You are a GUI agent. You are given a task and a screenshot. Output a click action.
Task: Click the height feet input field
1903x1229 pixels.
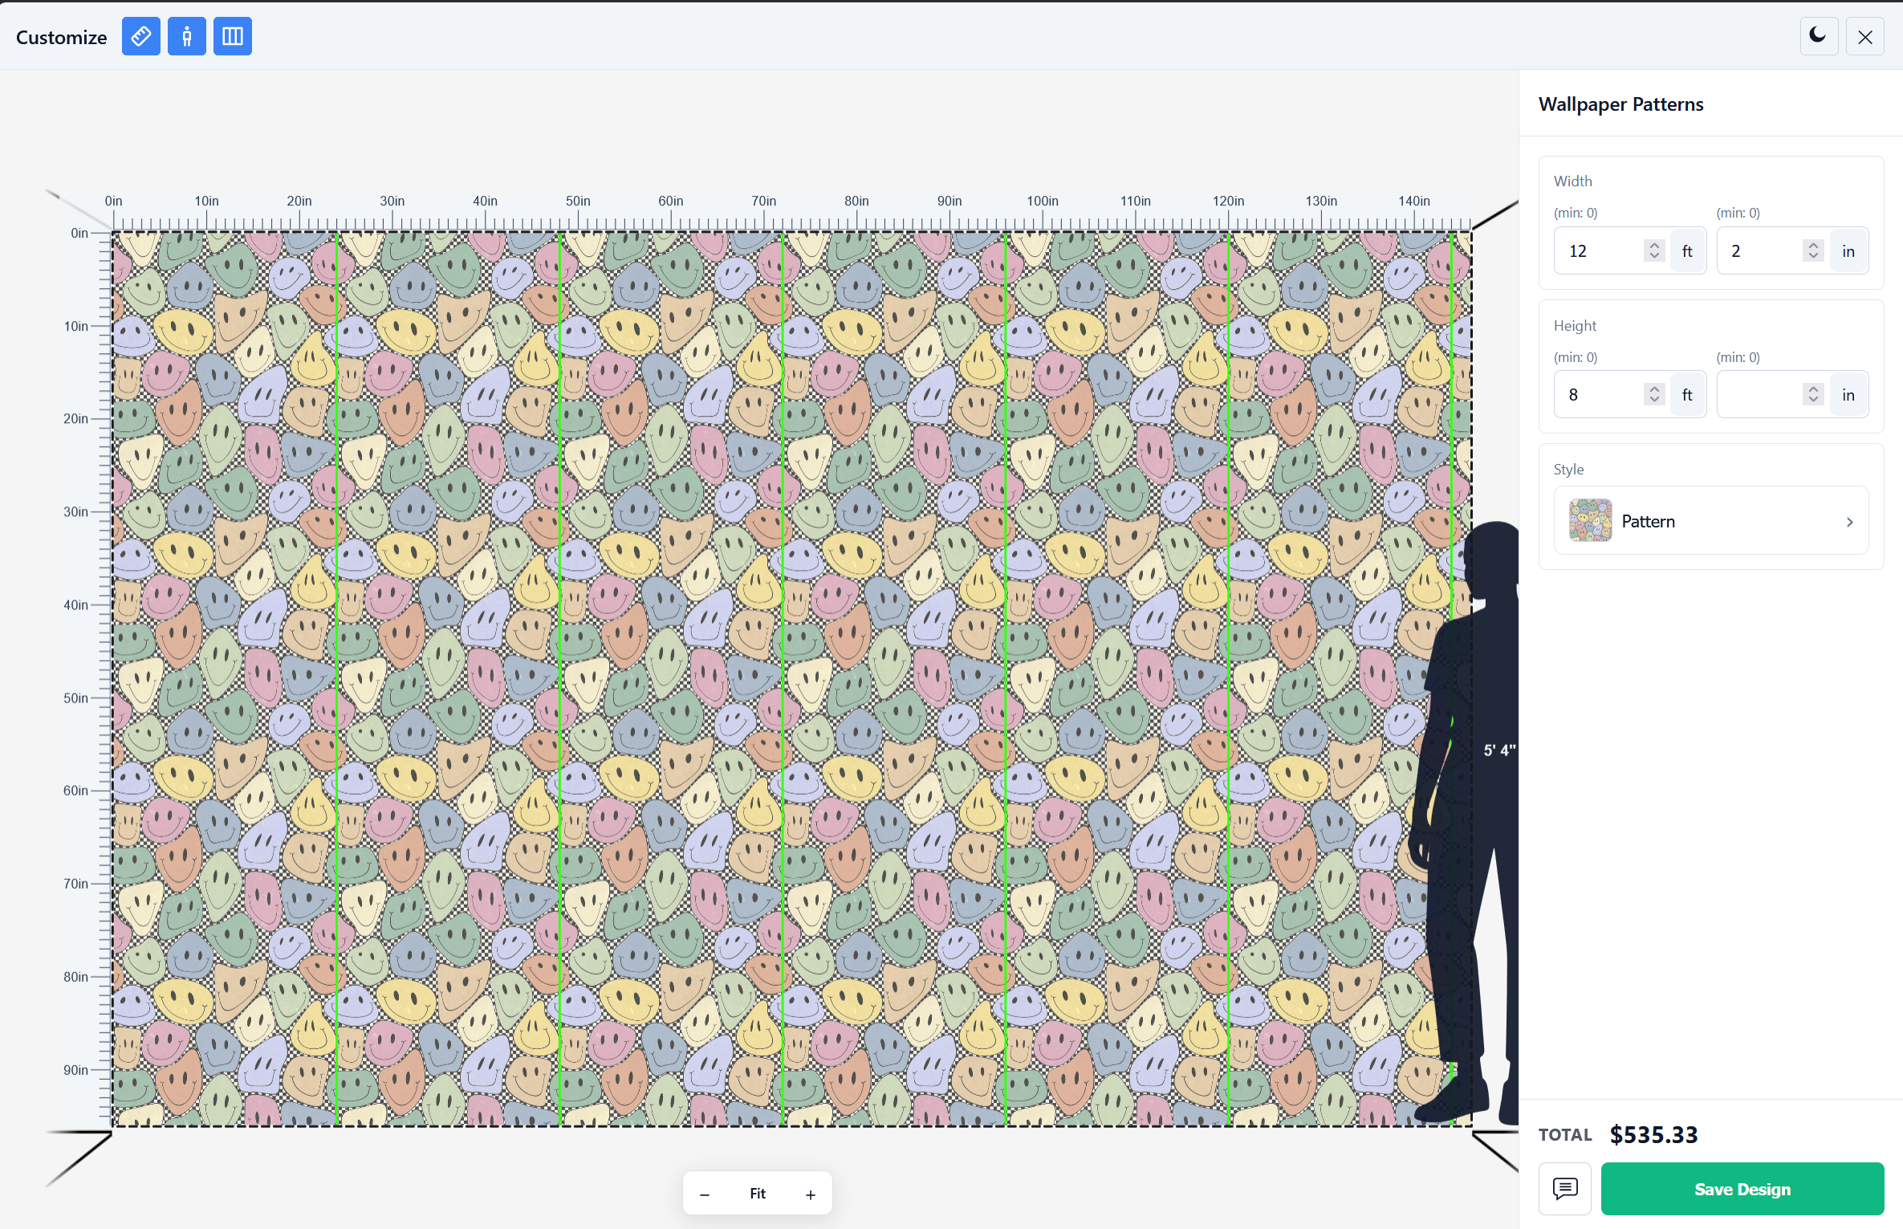[x=1600, y=395]
